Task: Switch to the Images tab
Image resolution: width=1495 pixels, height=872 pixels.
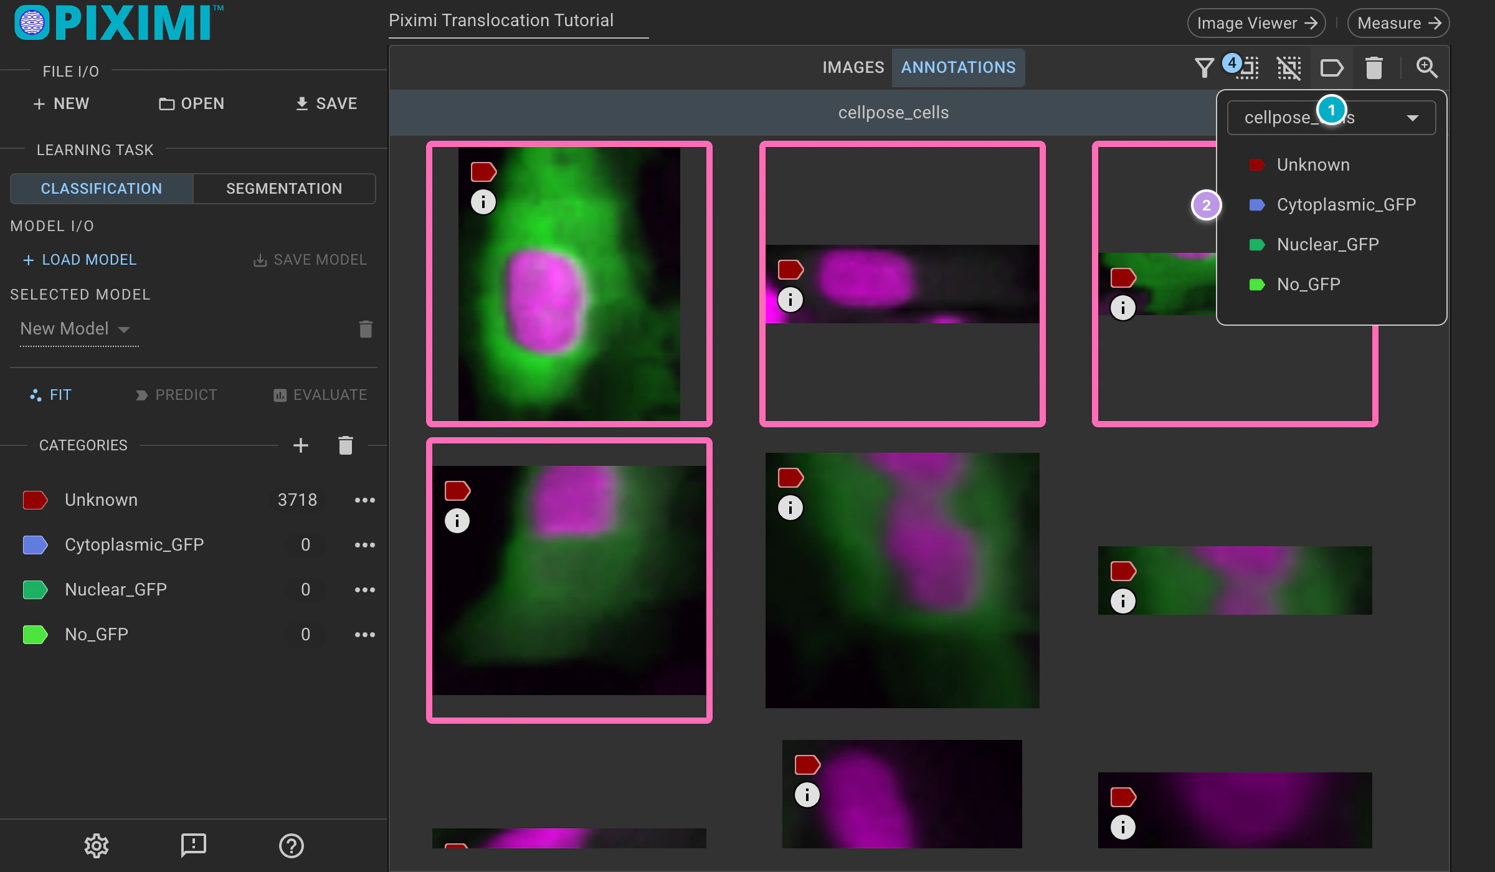Action: pyautogui.click(x=853, y=67)
